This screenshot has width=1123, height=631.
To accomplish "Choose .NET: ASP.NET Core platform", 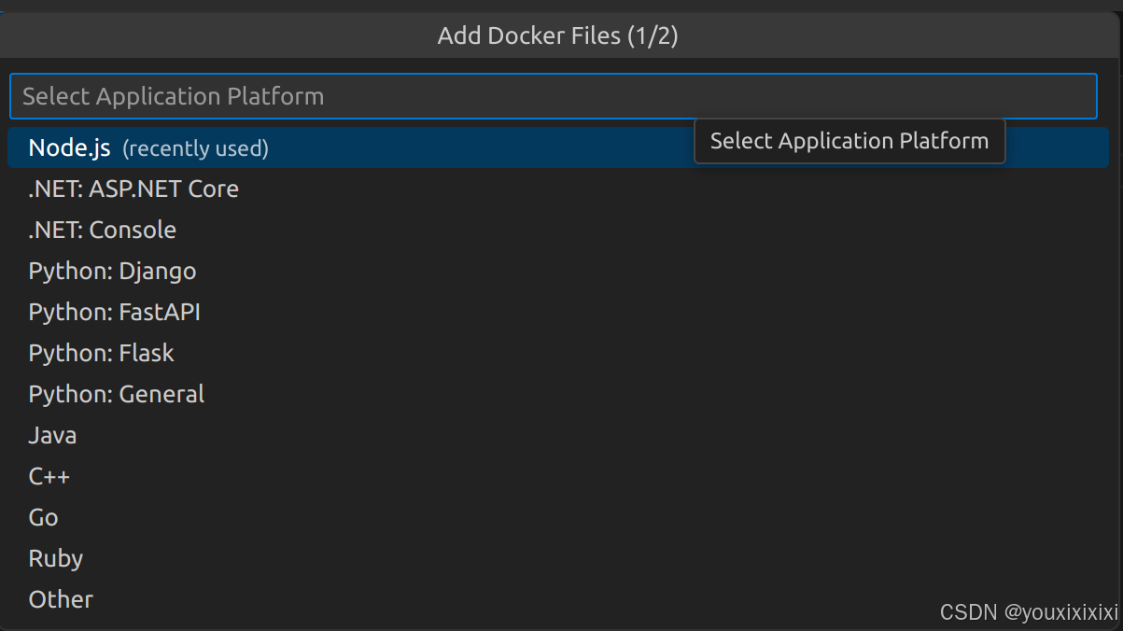I will pos(557,189).
